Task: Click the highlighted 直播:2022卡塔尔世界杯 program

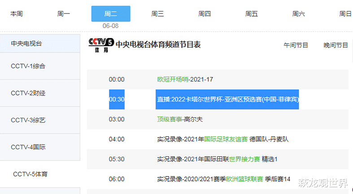Action: [227, 99]
